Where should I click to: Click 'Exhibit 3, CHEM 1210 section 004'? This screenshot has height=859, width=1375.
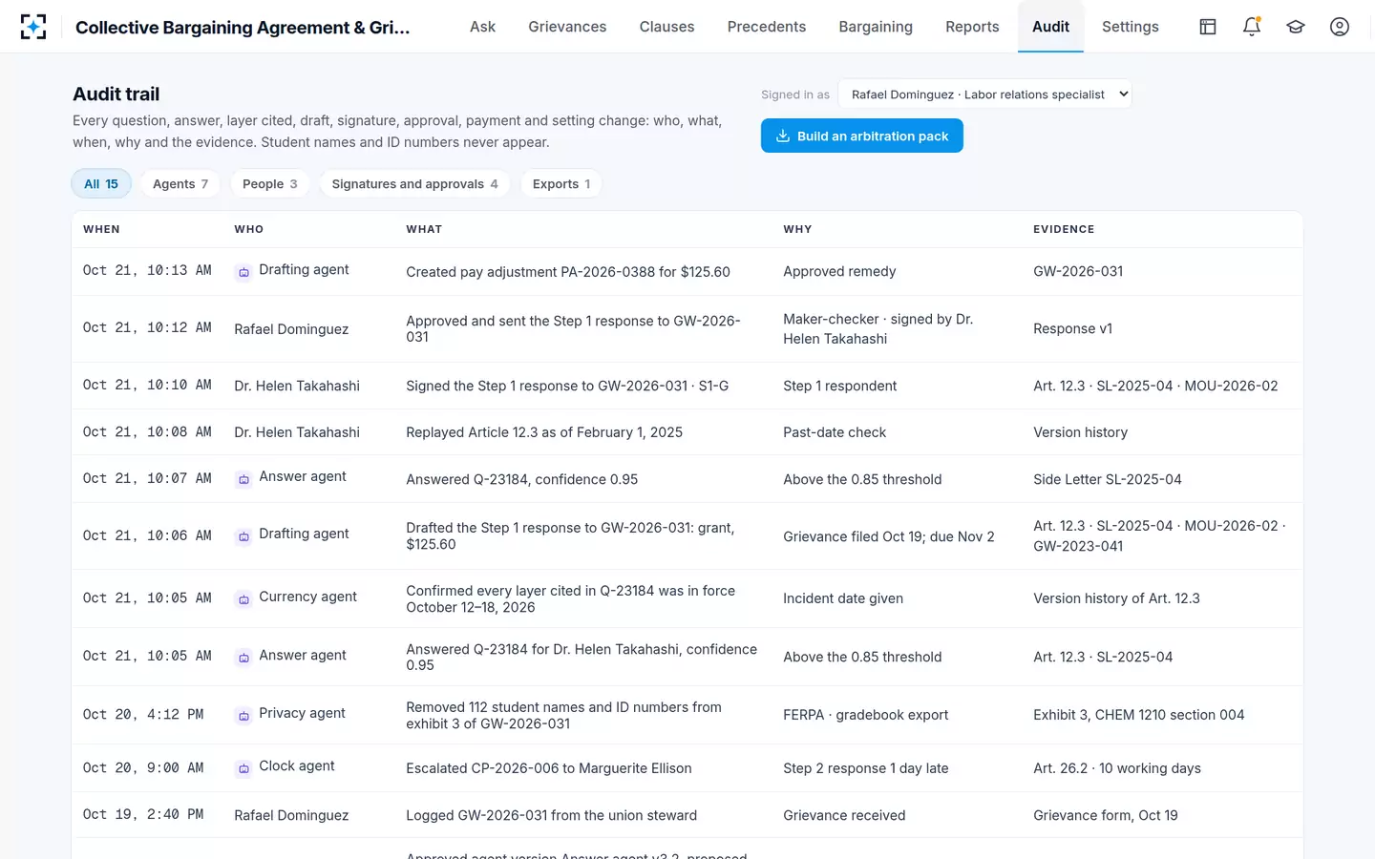point(1139,715)
